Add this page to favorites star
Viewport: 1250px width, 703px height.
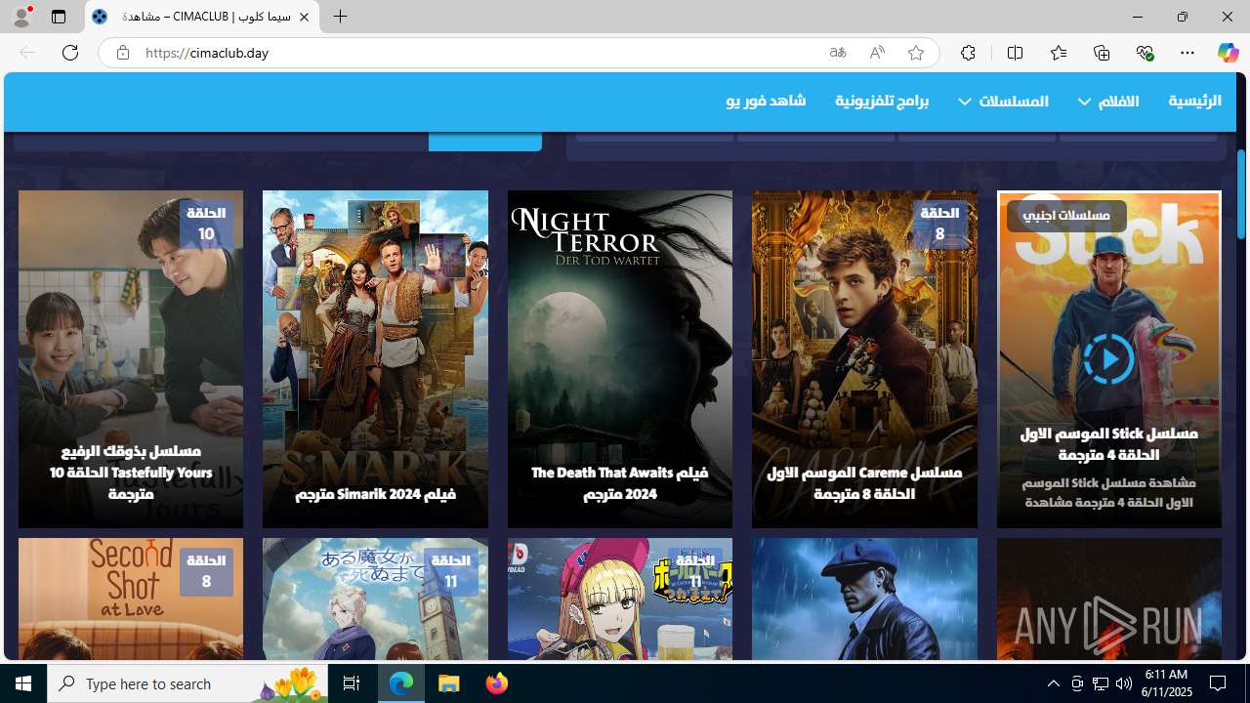[916, 53]
